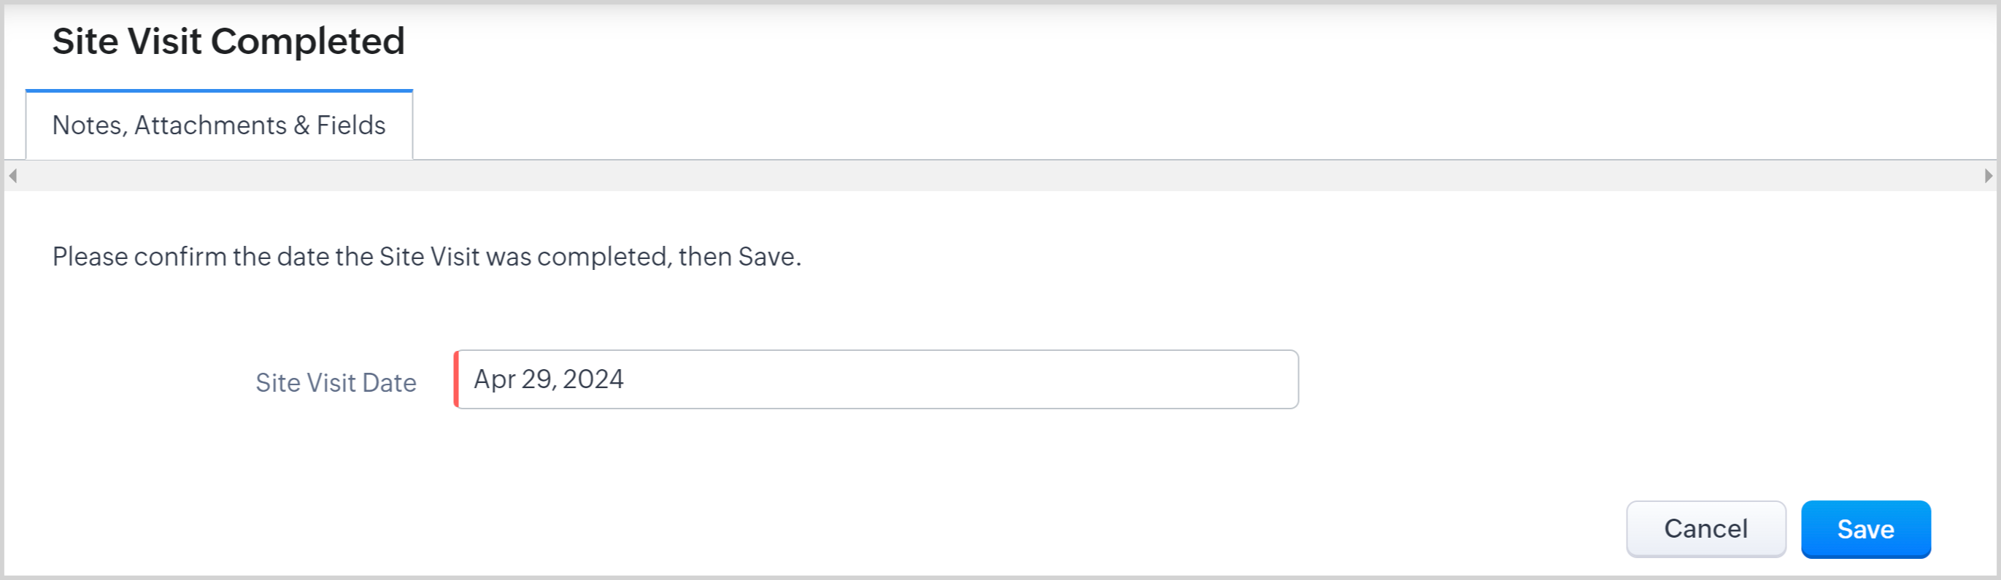Click the Site Visit Completed heading
This screenshot has width=2001, height=580.
(x=228, y=41)
